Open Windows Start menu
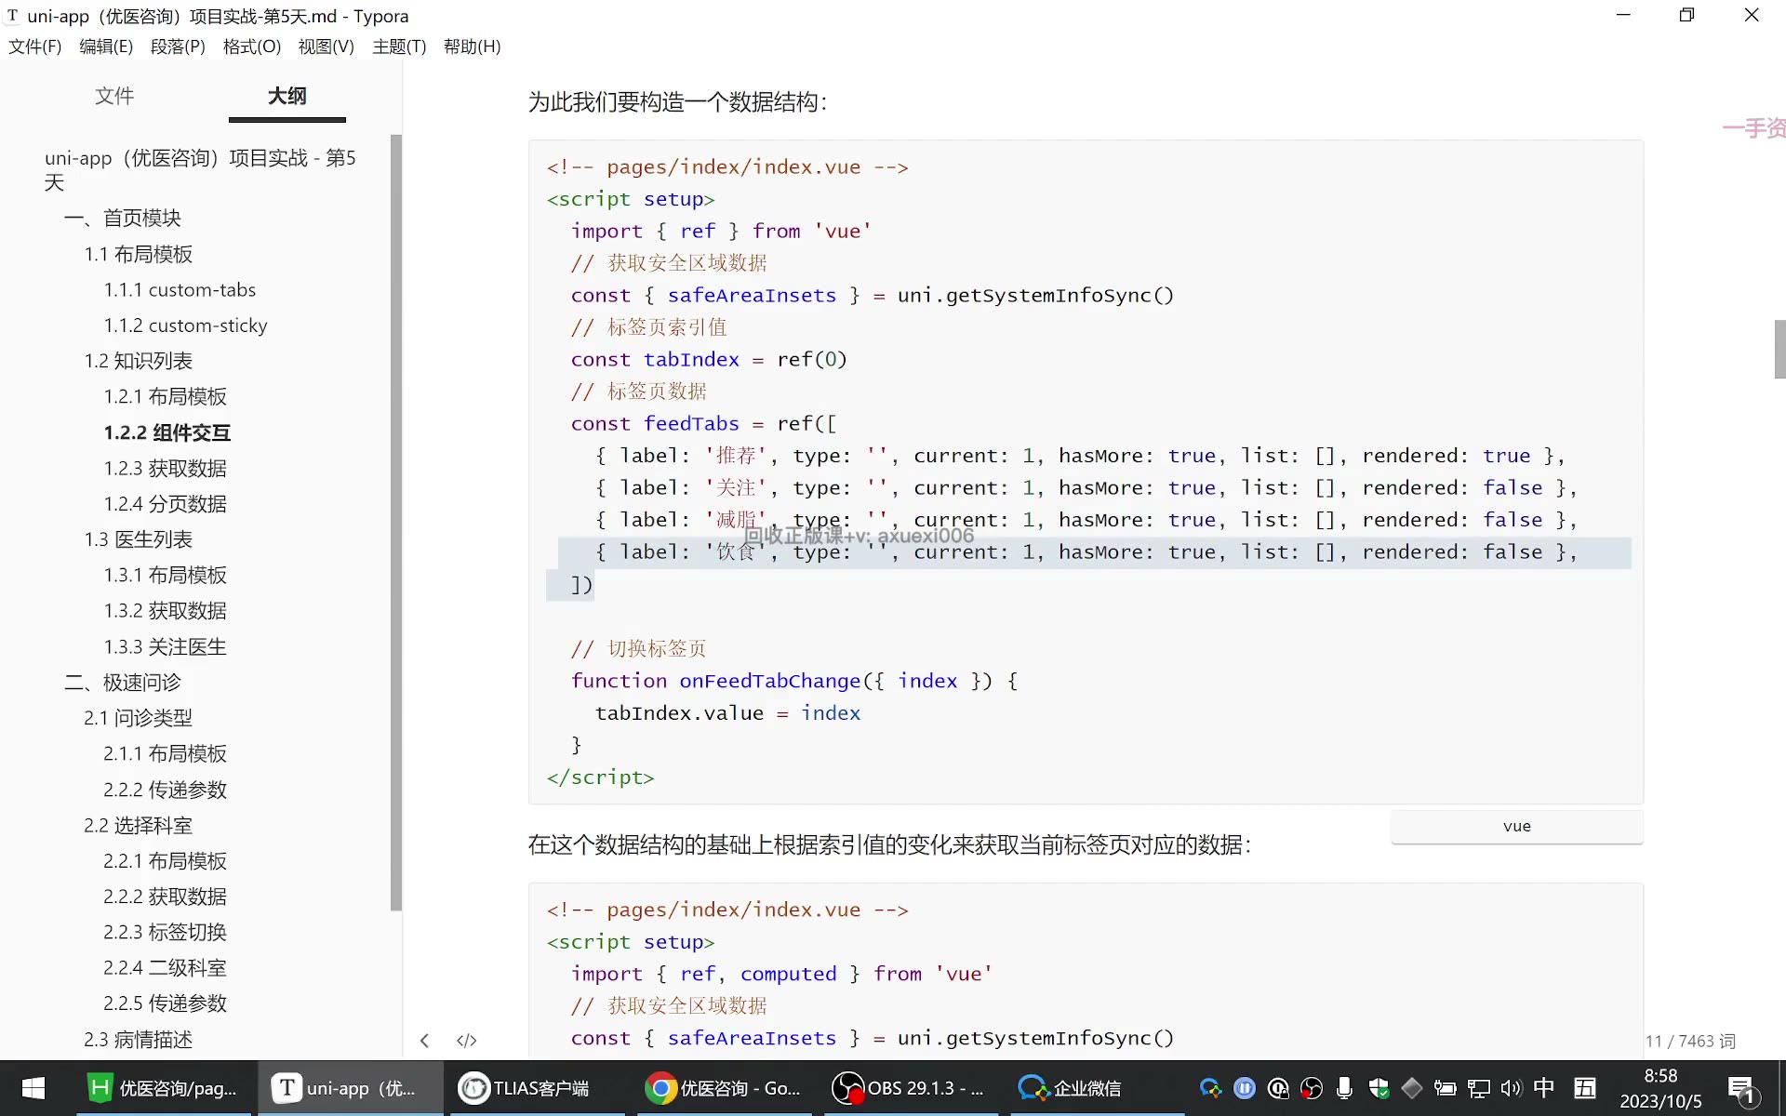This screenshot has height=1116, width=1786. point(33,1088)
